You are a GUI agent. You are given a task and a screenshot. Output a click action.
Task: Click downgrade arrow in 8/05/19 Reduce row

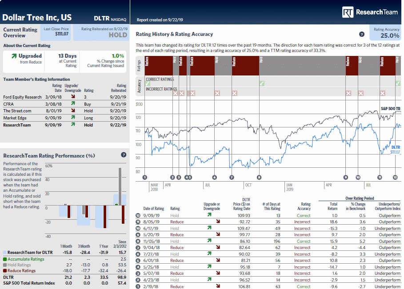[218, 221]
